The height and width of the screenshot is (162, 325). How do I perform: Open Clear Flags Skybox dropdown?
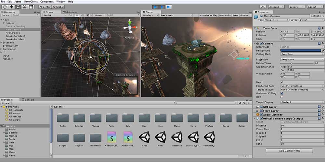pyautogui.click(x=302, y=47)
